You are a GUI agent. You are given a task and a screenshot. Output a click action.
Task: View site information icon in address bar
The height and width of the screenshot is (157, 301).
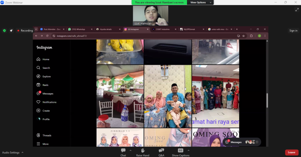point(54,36)
